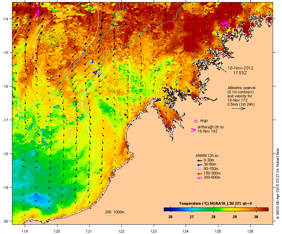Click the IMOS copyright timestamp text

(x=278, y=184)
